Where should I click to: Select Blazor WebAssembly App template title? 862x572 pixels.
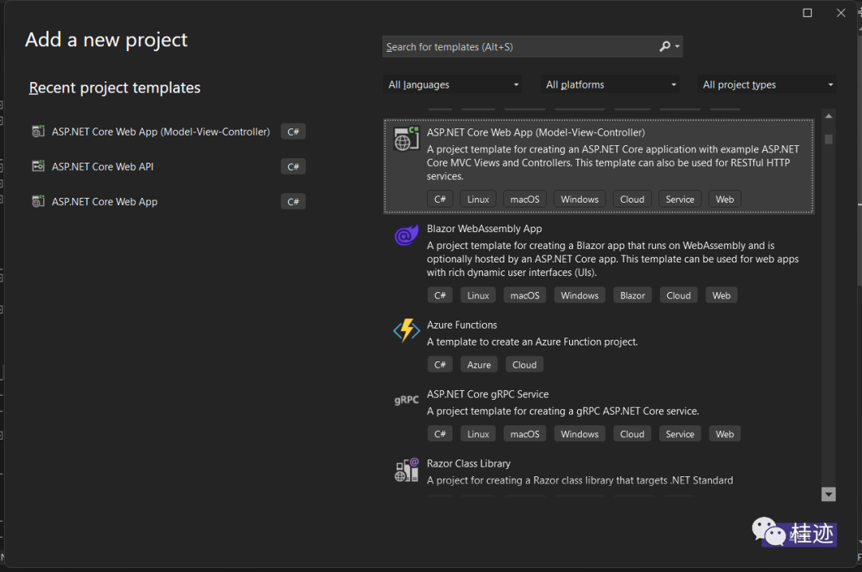point(484,229)
